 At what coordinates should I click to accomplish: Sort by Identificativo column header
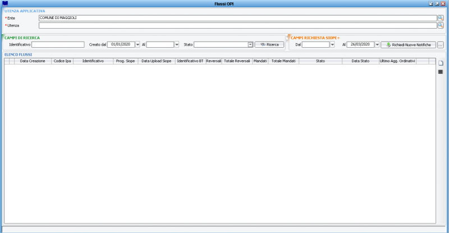(x=93, y=61)
